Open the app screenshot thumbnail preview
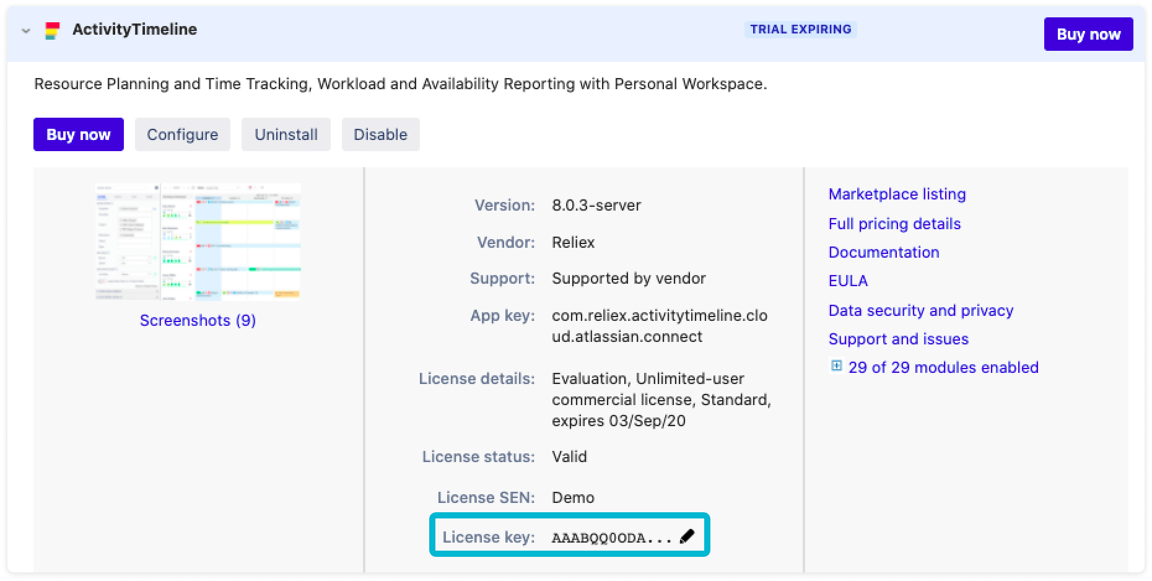Screen dimensions: 1152x581 [x=198, y=242]
